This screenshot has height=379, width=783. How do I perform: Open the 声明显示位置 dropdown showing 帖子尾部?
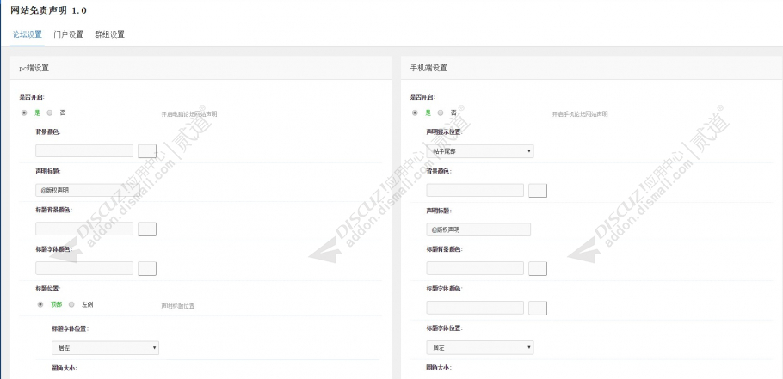pyautogui.click(x=480, y=151)
